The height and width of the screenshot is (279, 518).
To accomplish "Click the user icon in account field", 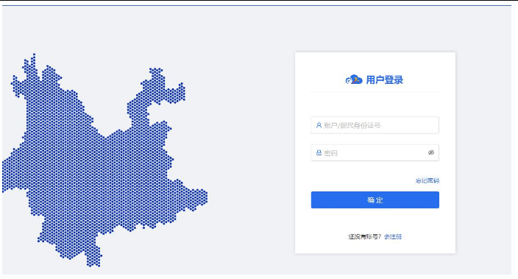I will (319, 125).
